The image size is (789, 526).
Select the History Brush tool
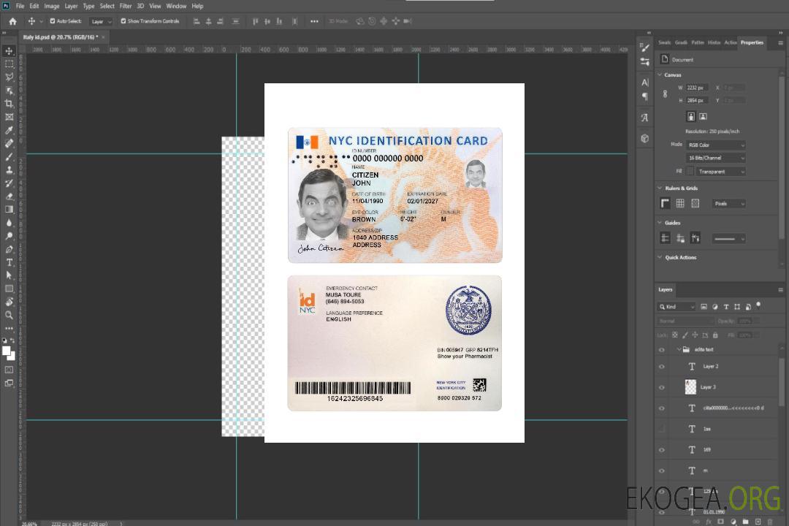click(x=9, y=183)
